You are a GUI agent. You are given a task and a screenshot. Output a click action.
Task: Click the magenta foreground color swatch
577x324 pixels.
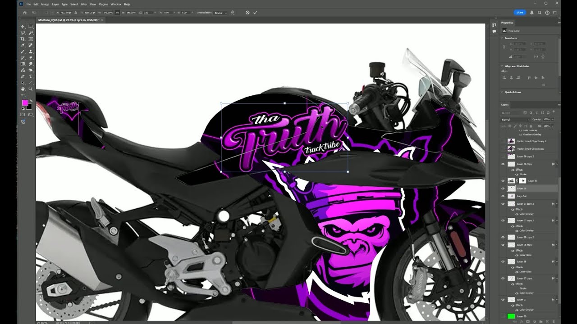[25, 103]
